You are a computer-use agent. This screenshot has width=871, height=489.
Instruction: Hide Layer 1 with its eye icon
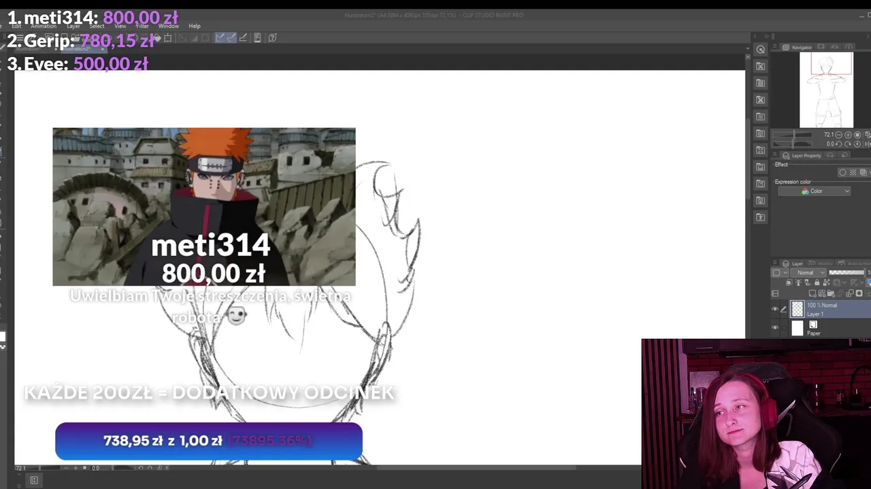point(775,309)
